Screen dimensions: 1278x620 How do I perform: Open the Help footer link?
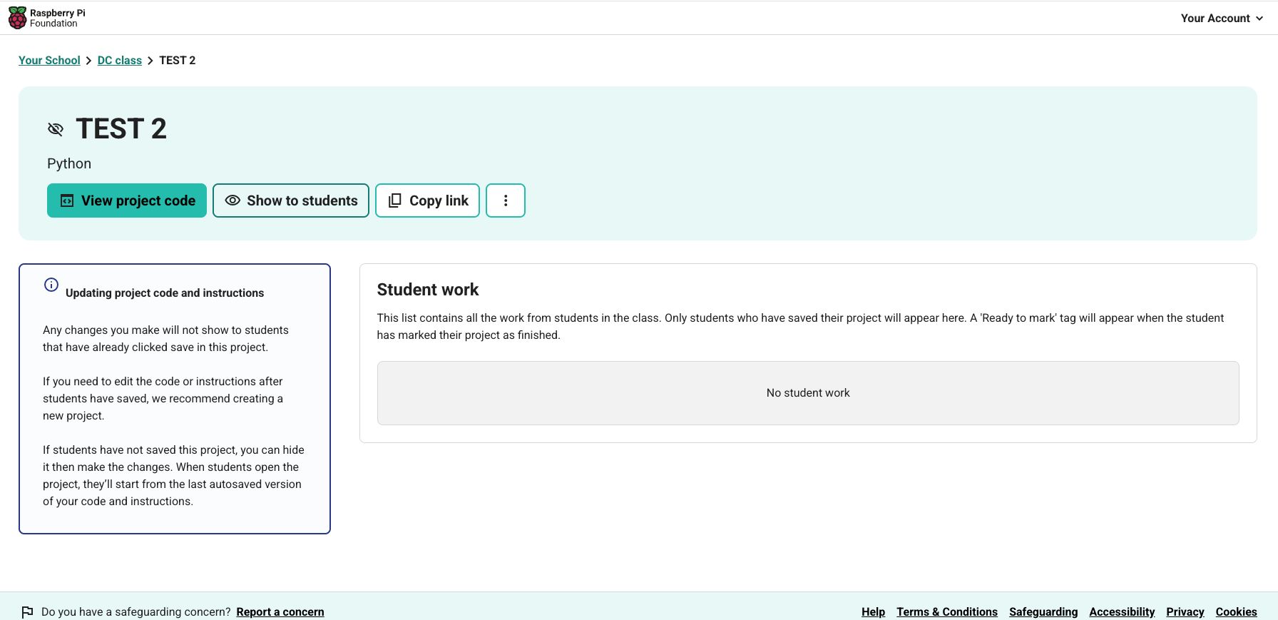pos(873,612)
